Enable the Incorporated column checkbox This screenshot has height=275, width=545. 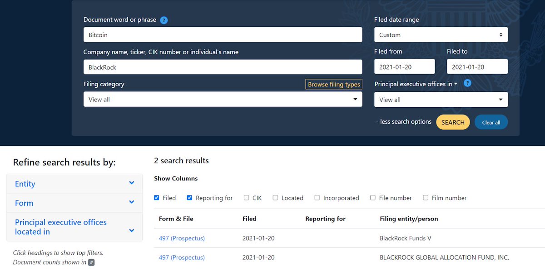pyautogui.click(x=317, y=198)
